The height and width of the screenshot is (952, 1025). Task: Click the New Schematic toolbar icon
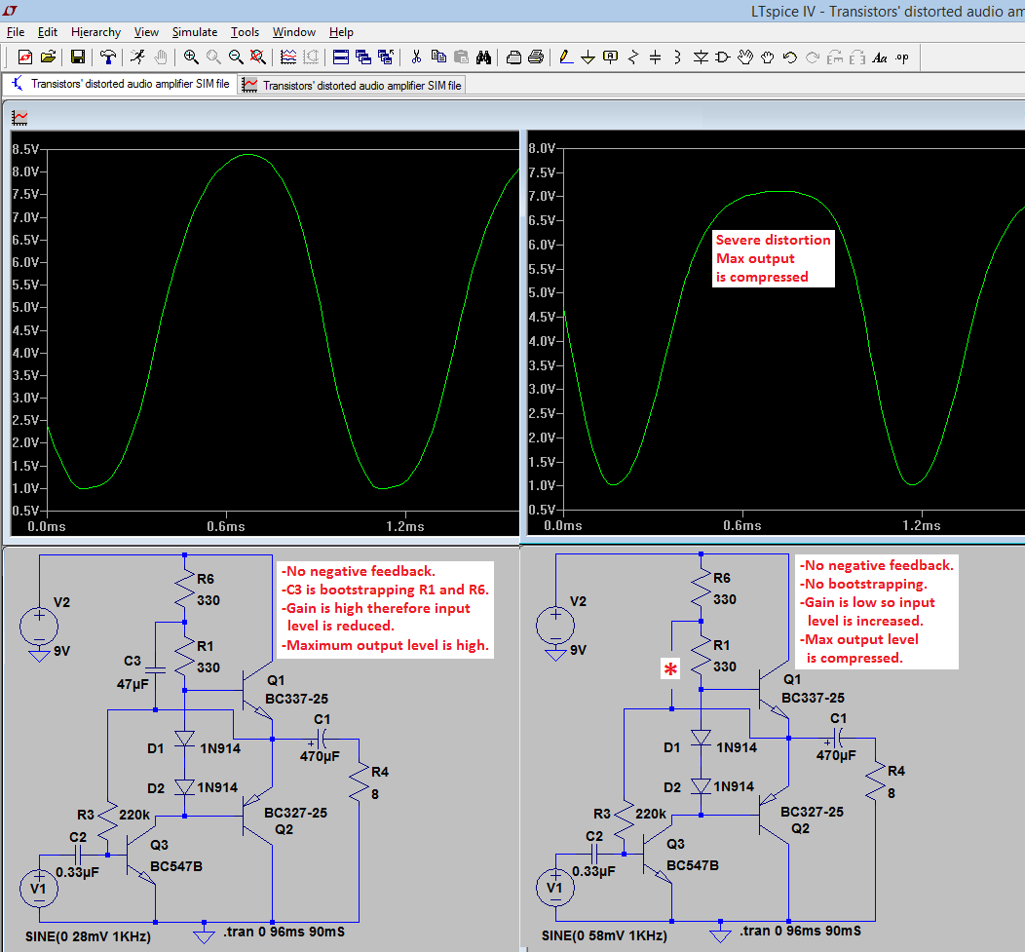pyautogui.click(x=24, y=57)
